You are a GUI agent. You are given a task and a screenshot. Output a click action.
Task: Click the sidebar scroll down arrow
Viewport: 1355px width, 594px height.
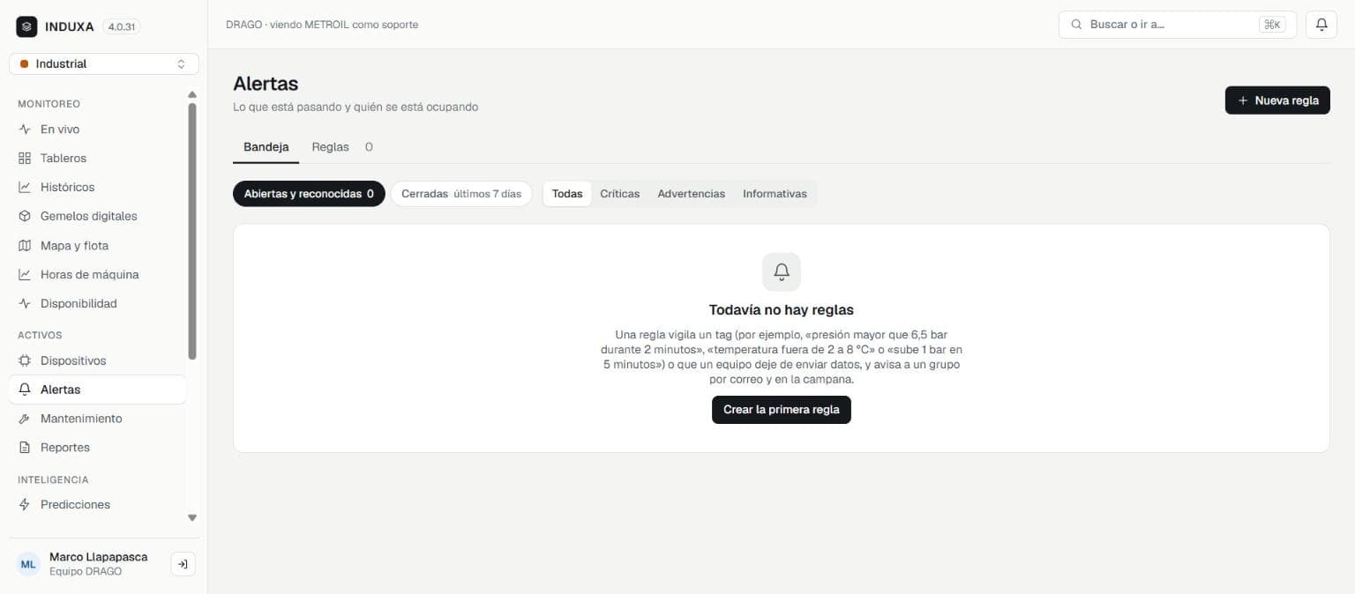tap(192, 518)
